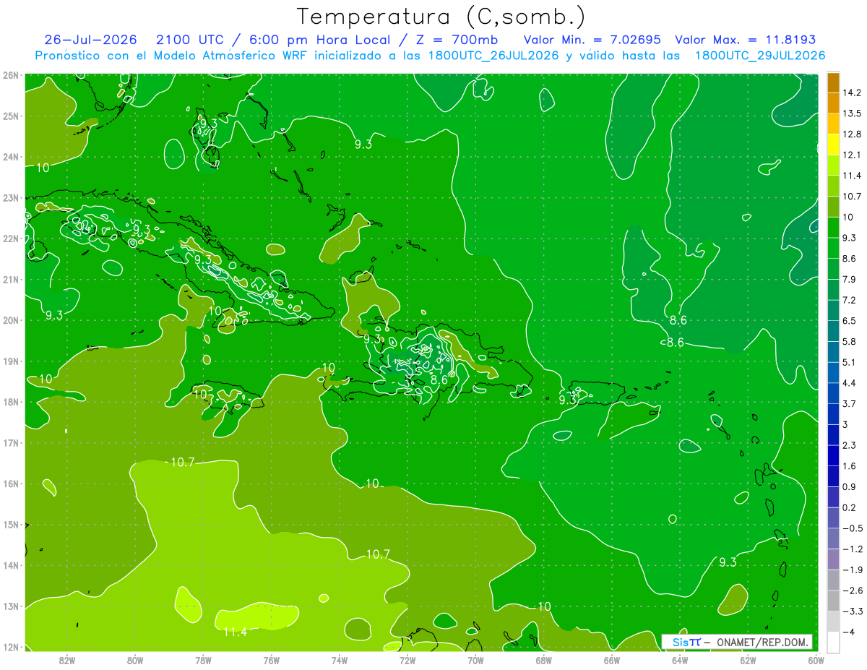
Task: Click the "2100 UTC" time text
Action: 189,40
